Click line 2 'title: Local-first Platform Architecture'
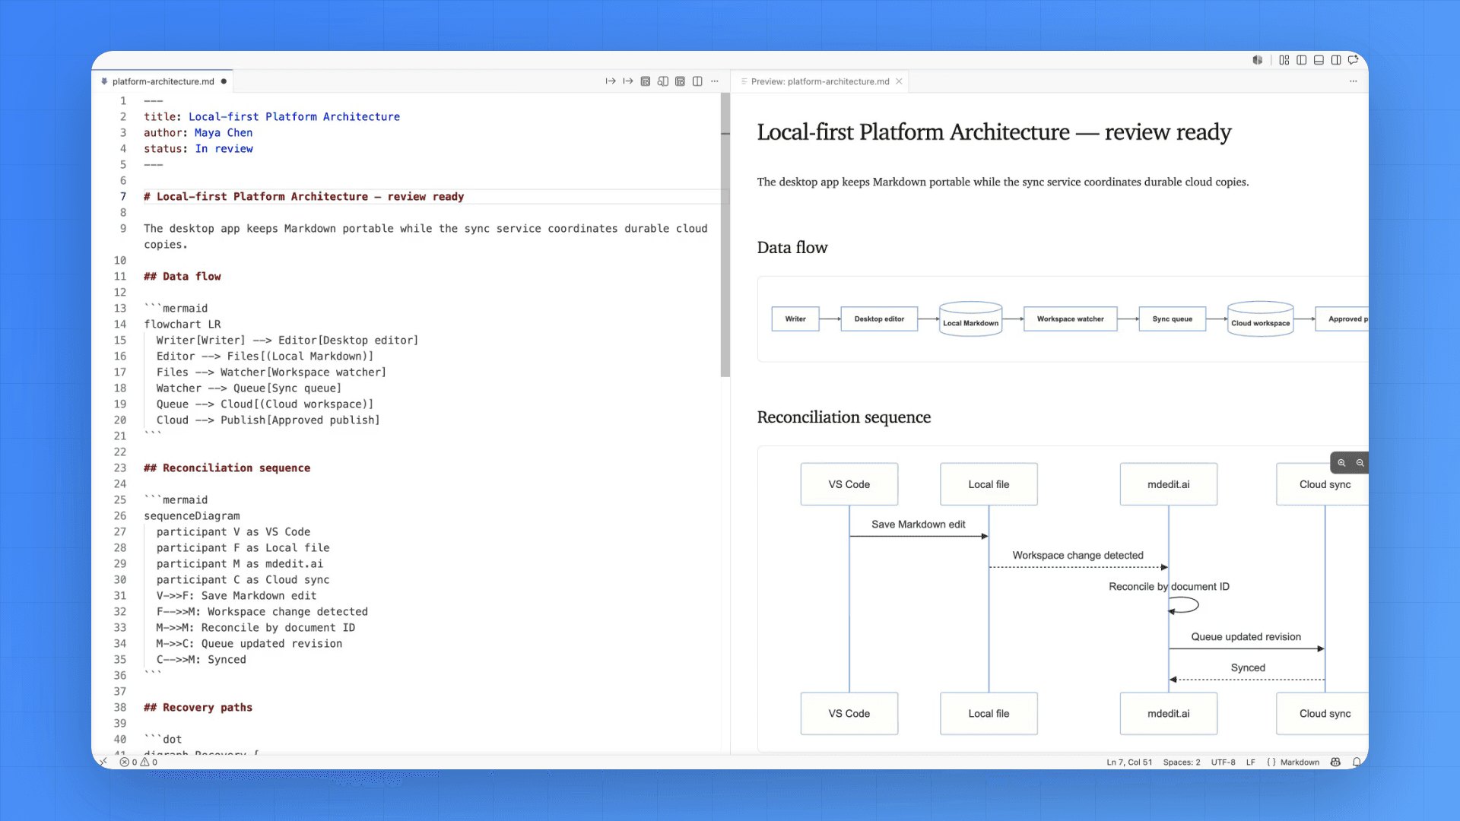 (271, 116)
